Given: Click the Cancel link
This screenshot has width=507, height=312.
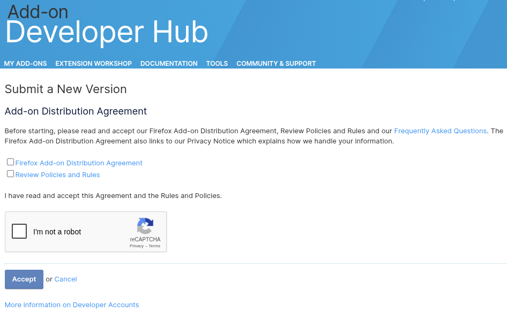Looking at the screenshot, I should coord(65,279).
